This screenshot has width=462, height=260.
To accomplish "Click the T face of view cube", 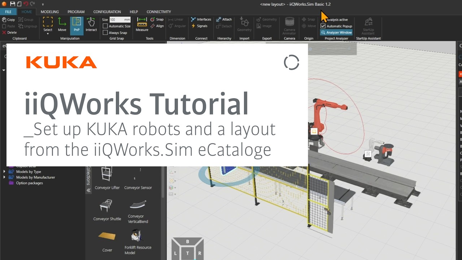I will tap(187, 253).
